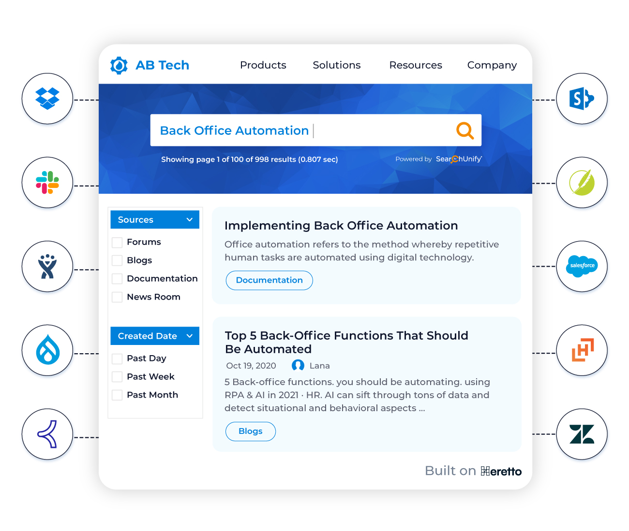Enable the Past Month date filter
This screenshot has height=531, width=629.
tap(117, 395)
